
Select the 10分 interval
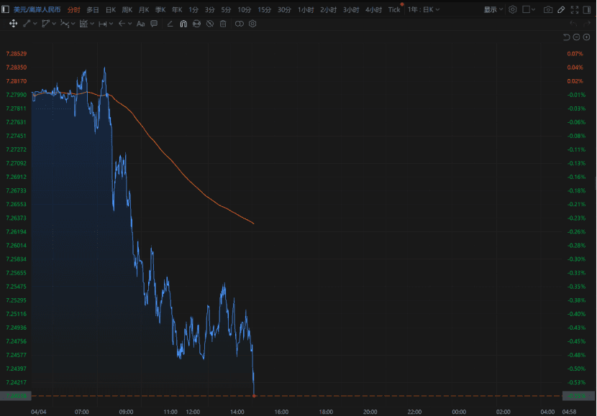(x=244, y=10)
